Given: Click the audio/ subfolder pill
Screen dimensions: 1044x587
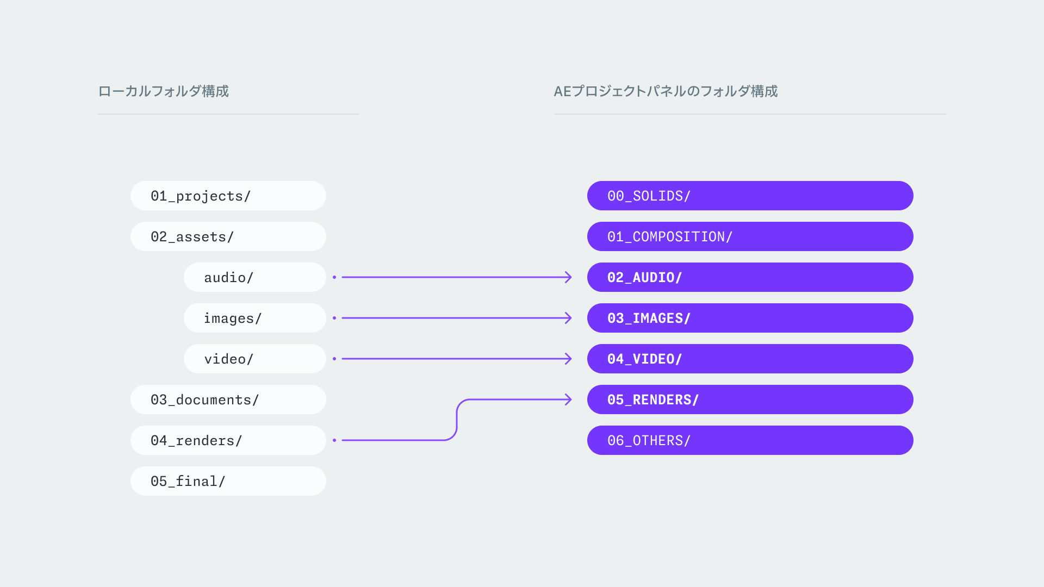Looking at the screenshot, I should click(x=254, y=277).
